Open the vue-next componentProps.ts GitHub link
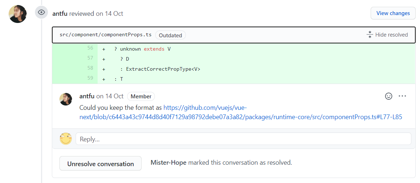The image size is (420, 183). pos(241,112)
